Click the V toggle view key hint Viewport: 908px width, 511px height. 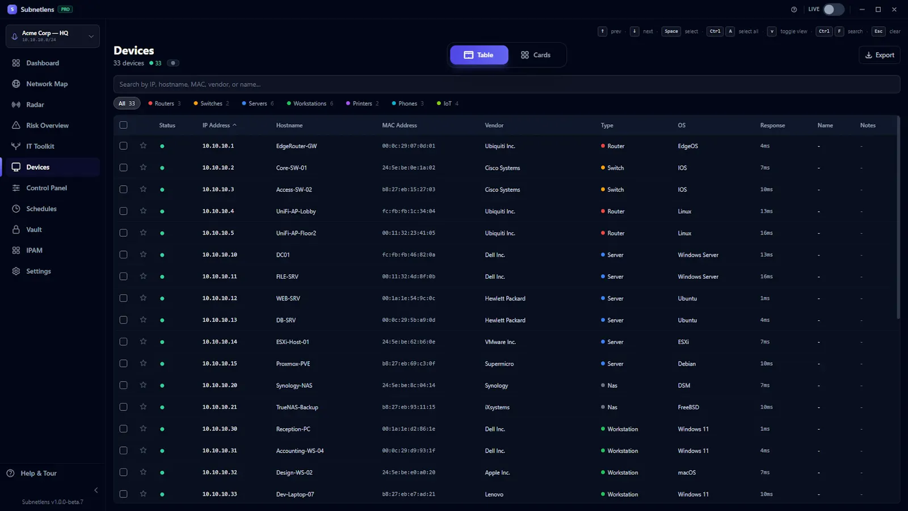coord(772,31)
